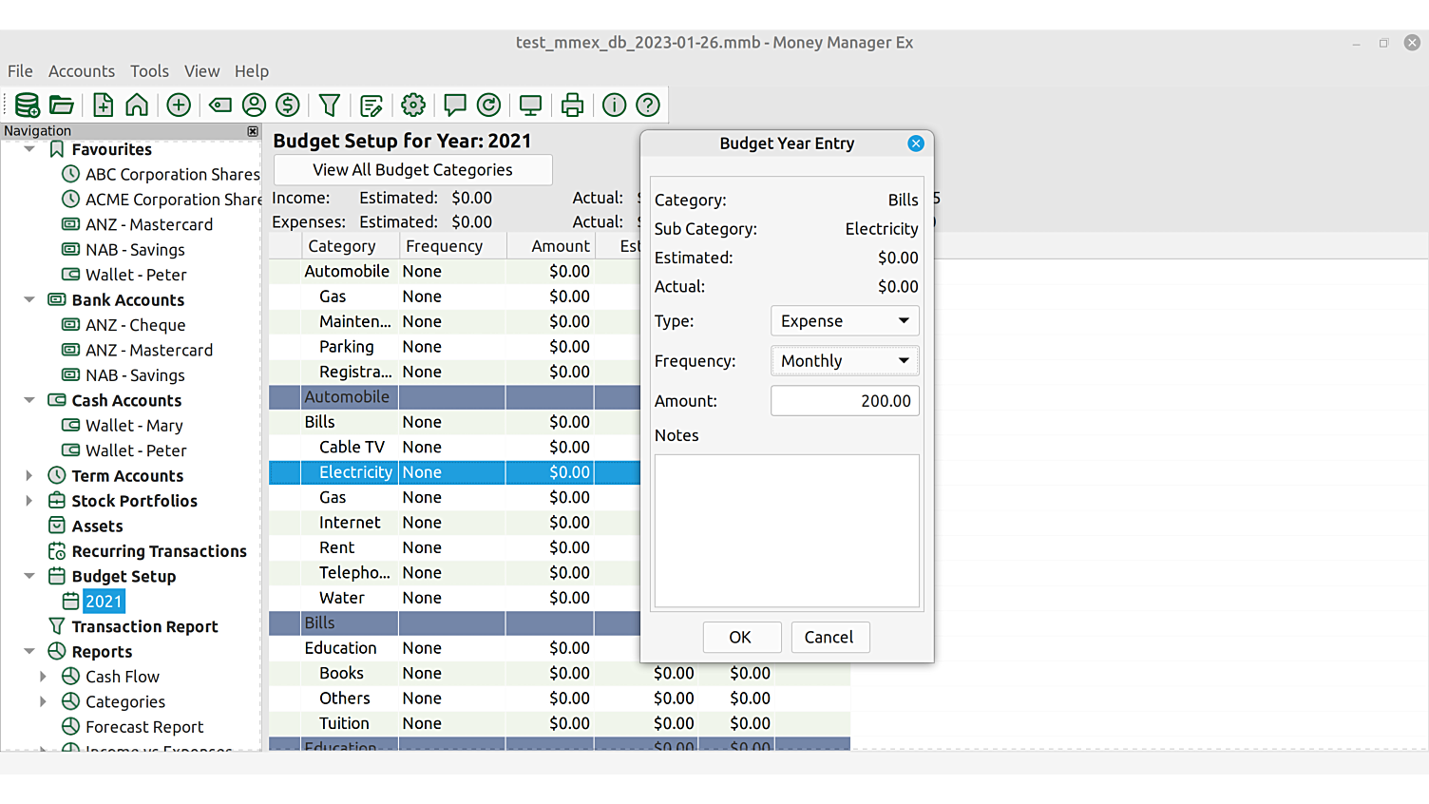The image size is (1429, 804).
Task: Open the Currency manager dollar icon
Action: (288, 105)
